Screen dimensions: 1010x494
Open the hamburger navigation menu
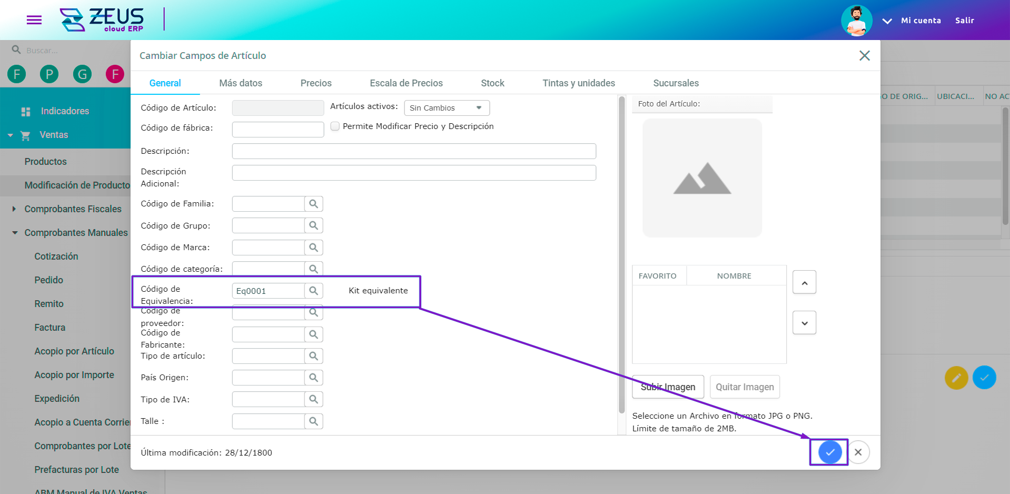point(34,20)
